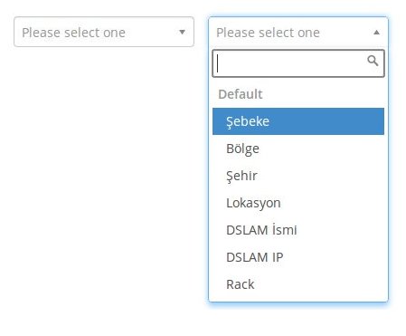The image size is (406, 336).
Task: Click the left dropdown's down arrow icon
Action: tap(182, 32)
